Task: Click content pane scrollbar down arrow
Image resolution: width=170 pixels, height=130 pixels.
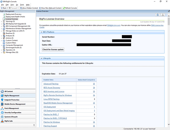Action: click(x=169, y=124)
